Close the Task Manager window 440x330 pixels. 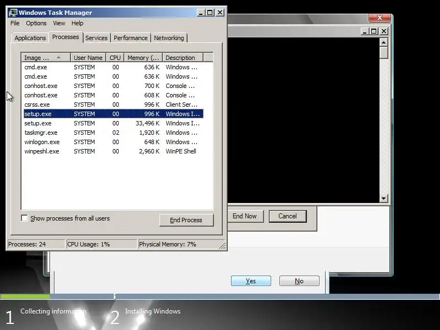tap(220, 13)
